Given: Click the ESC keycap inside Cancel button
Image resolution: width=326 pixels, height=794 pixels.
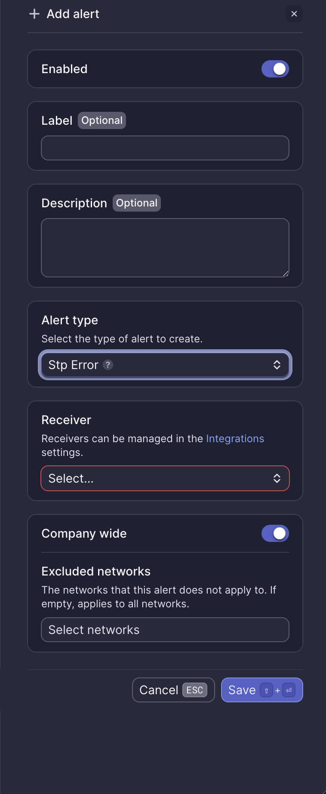Looking at the screenshot, I should [195, 690].
